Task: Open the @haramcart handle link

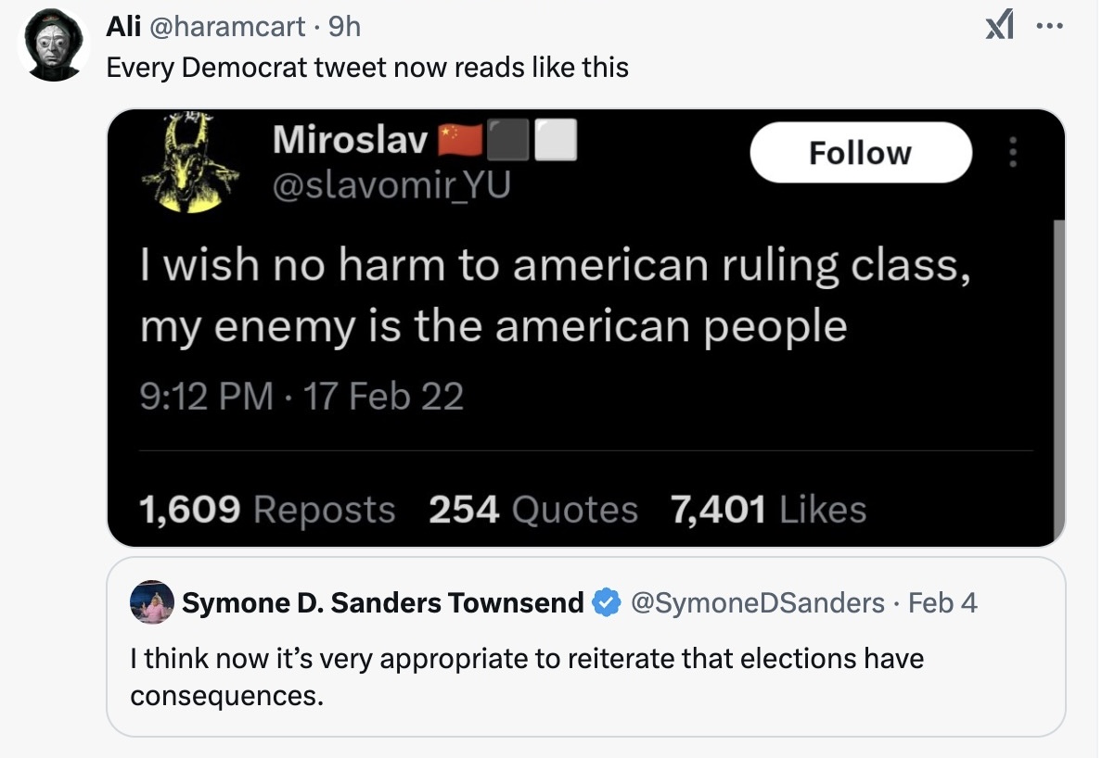Action: [227, 27]
